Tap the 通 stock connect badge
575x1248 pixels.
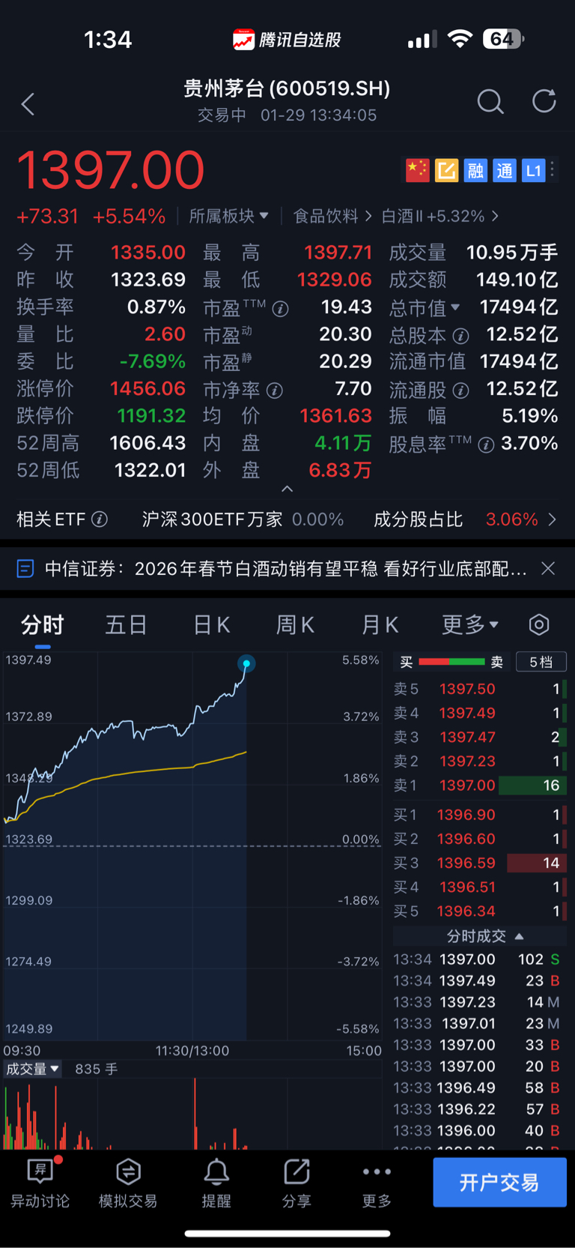(x=505, y=170)
